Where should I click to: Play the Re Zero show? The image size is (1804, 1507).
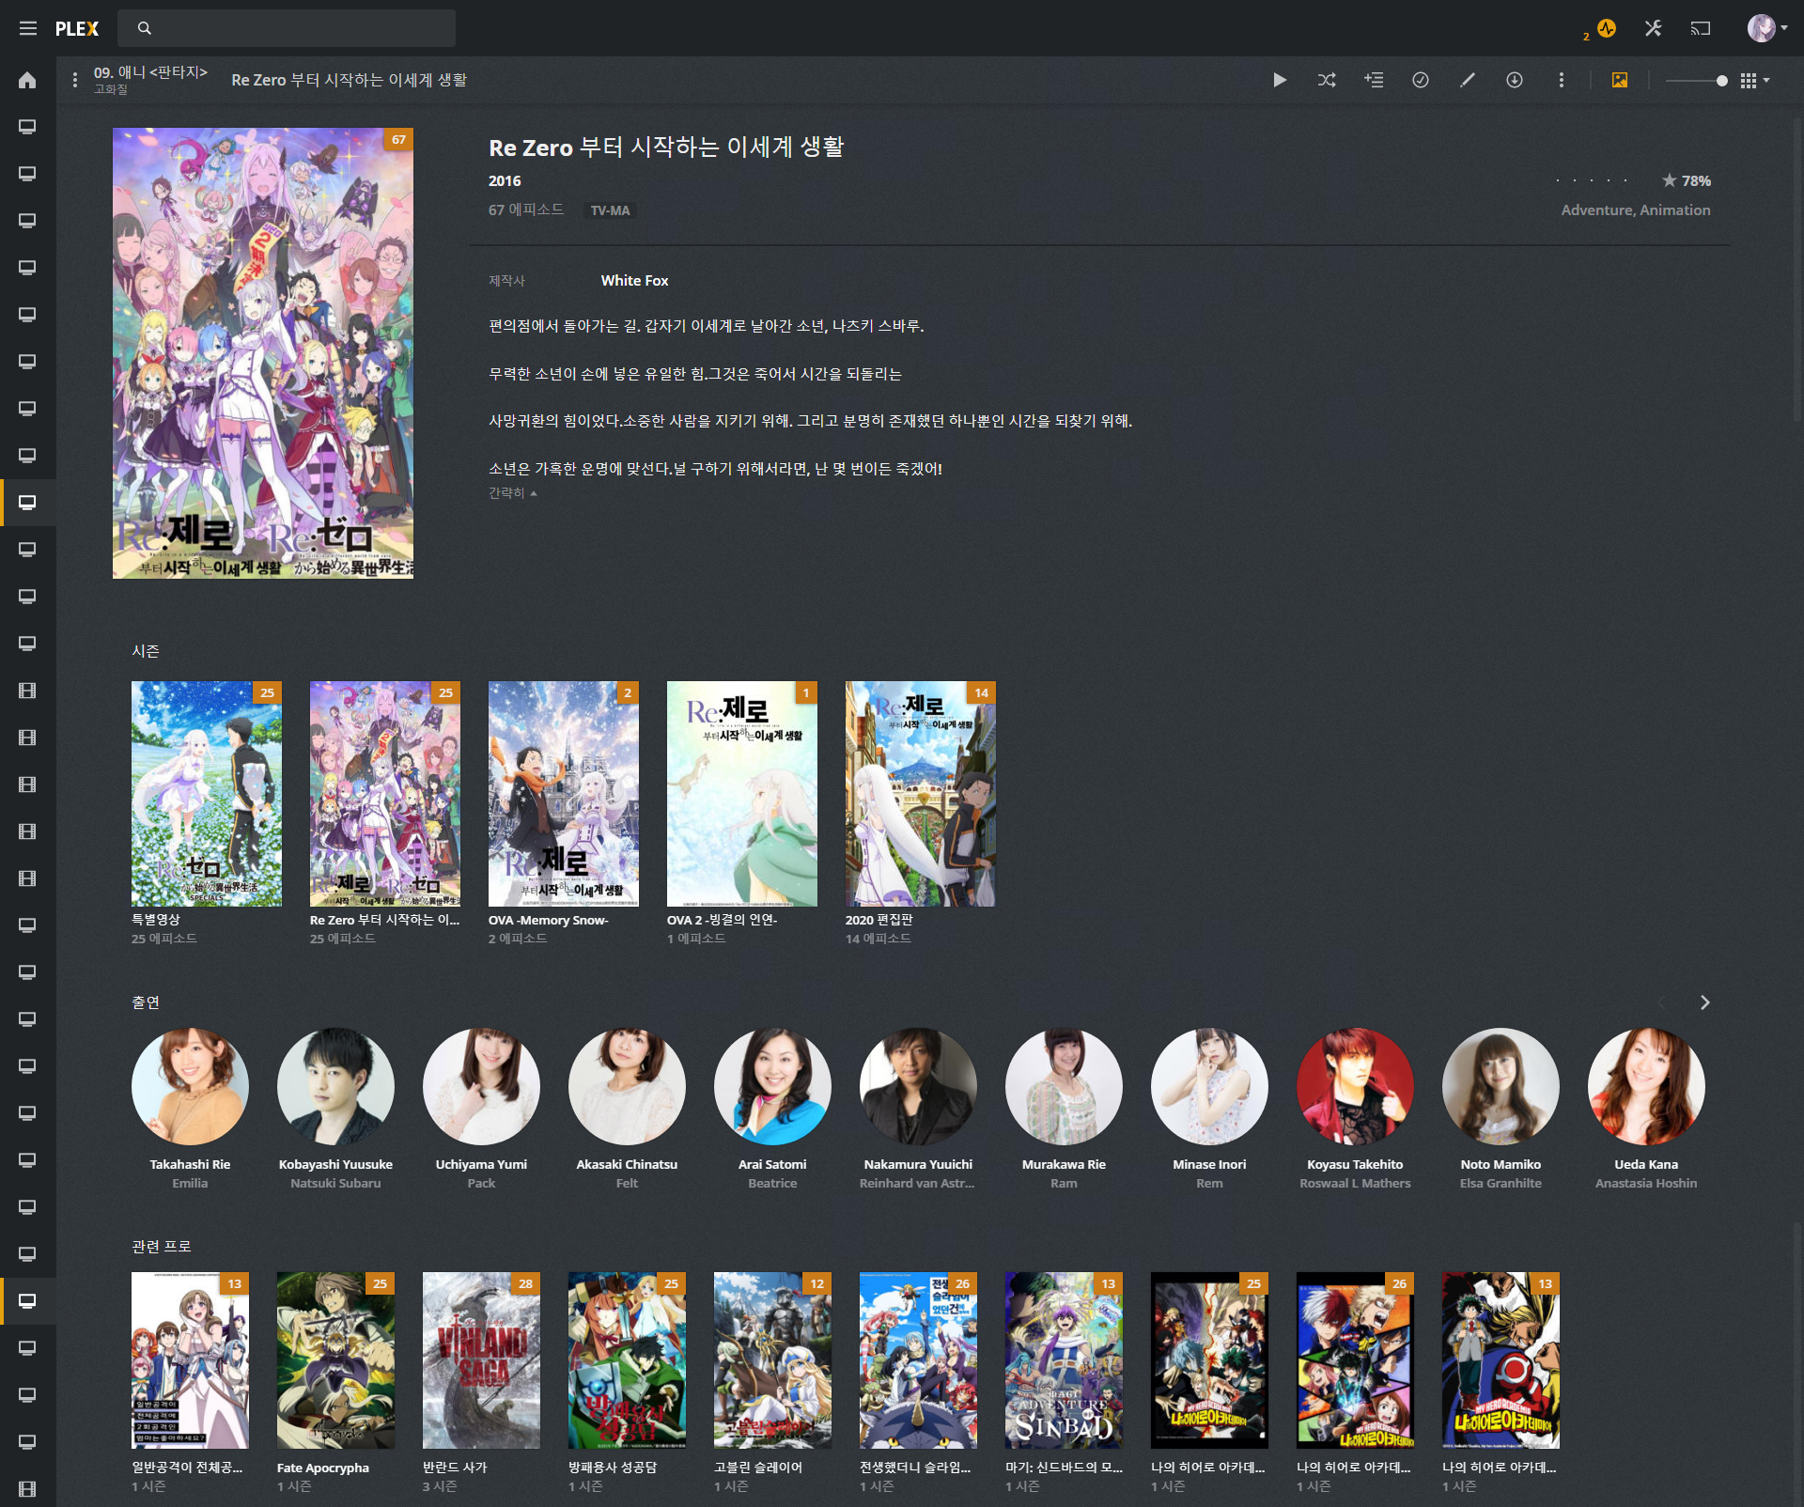pos(1280,80)
